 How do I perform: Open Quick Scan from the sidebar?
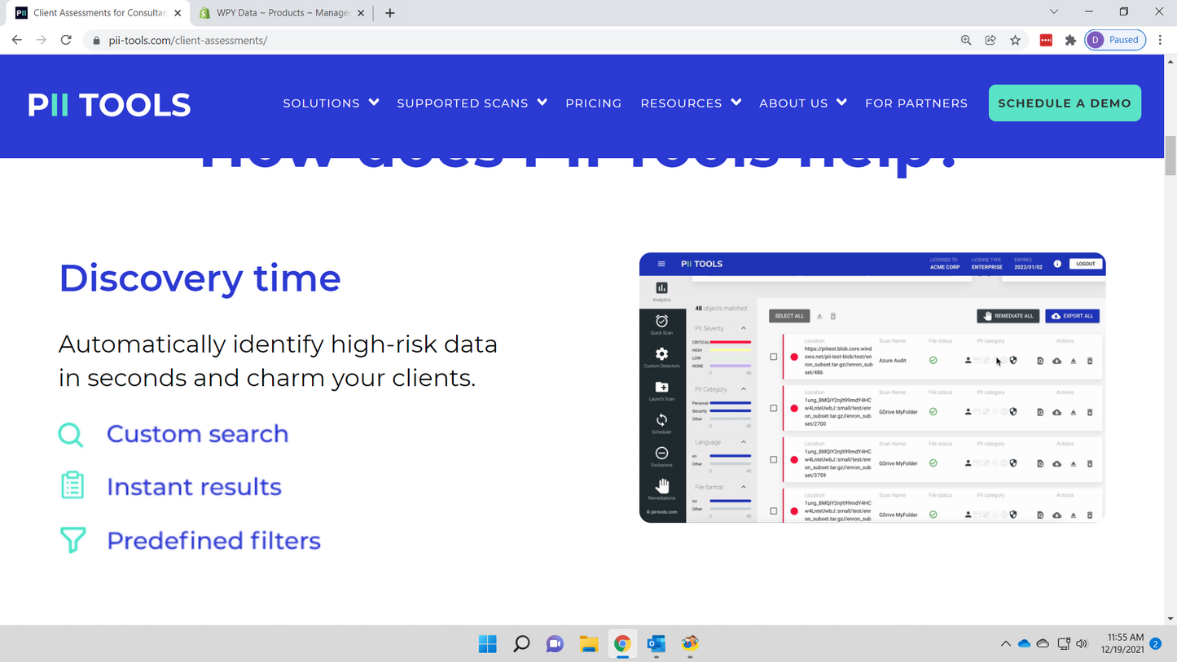click(x=661, y=322)
